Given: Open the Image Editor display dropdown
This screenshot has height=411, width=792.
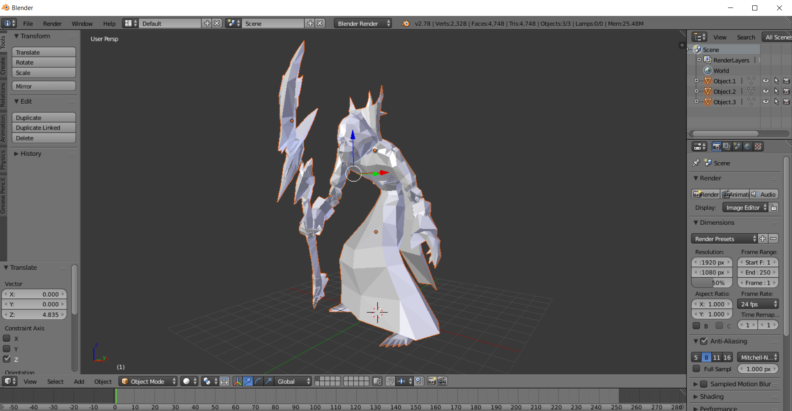Looking at the screenshot, I should pyautogui.click(x=745, y=207).
